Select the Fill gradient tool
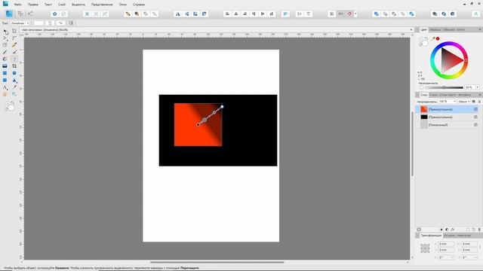The image size is (483, 271). point(5,59)
